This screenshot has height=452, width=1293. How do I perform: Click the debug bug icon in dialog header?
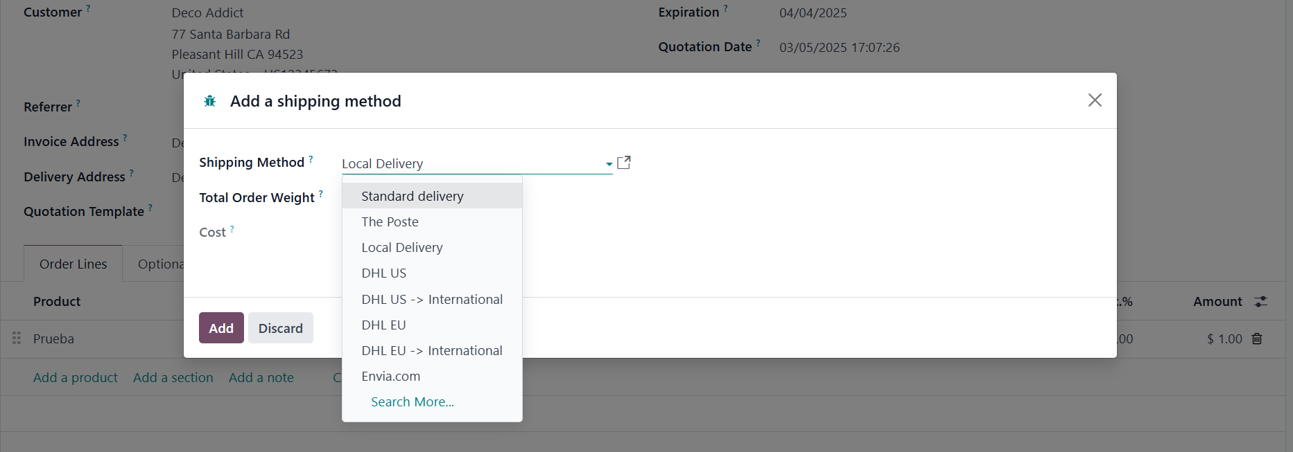[209, 101]
